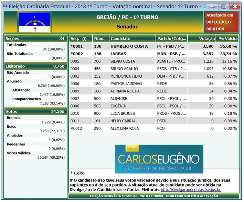Click the Não Apurado label
Image resolution: width=244 pixels, height=202 pixels.
pyautogui.click(x=18, y=72)
